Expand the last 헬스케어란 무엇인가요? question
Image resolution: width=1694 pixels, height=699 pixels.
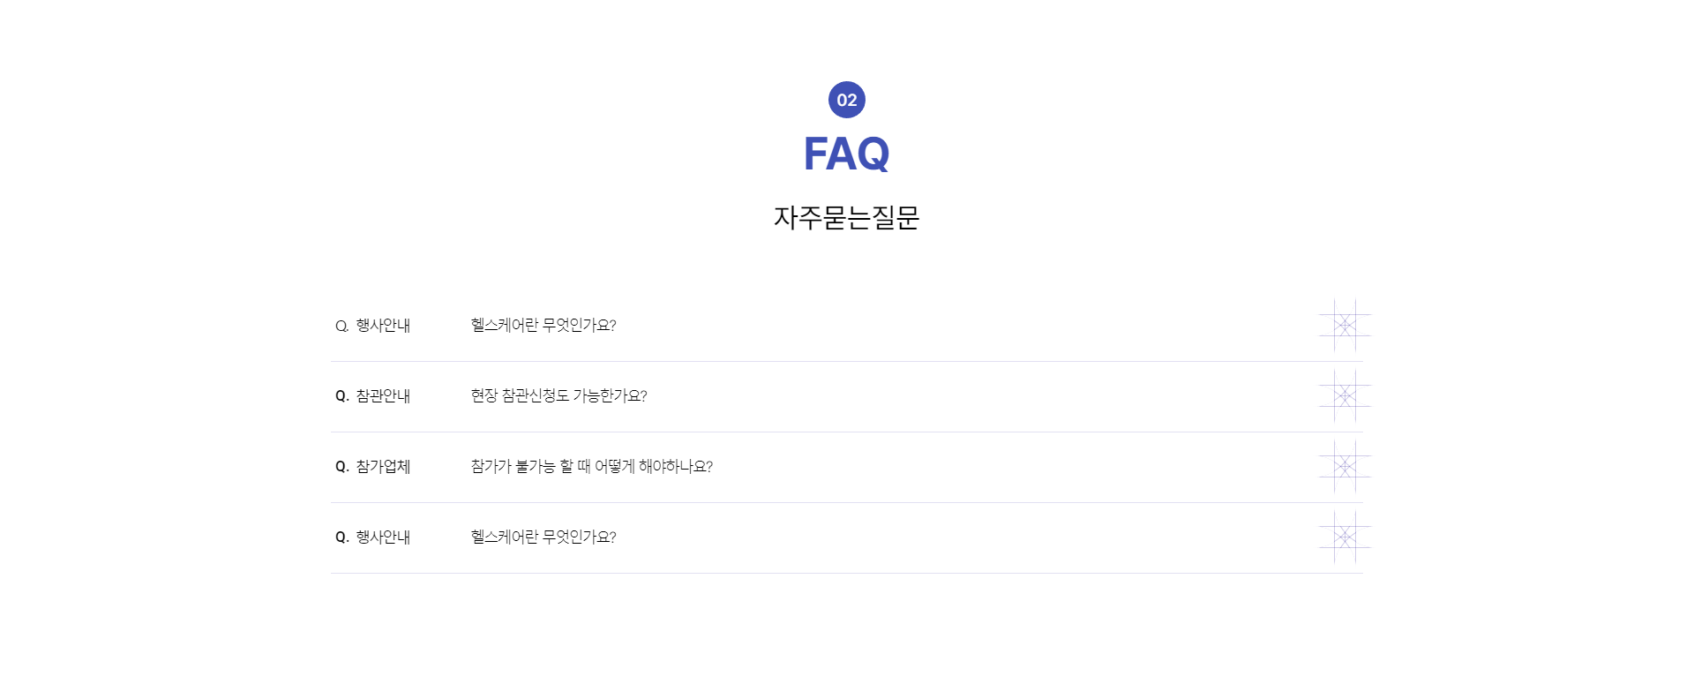543,537
